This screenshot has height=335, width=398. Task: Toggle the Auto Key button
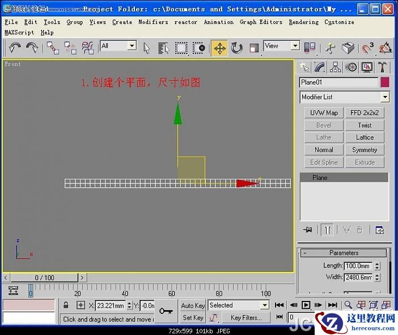coord(193,305)
